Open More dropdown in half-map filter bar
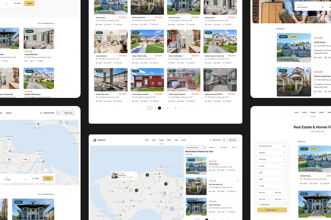This screenshot has width=331, height=220. pyautogui.click(x=234, y=147)
